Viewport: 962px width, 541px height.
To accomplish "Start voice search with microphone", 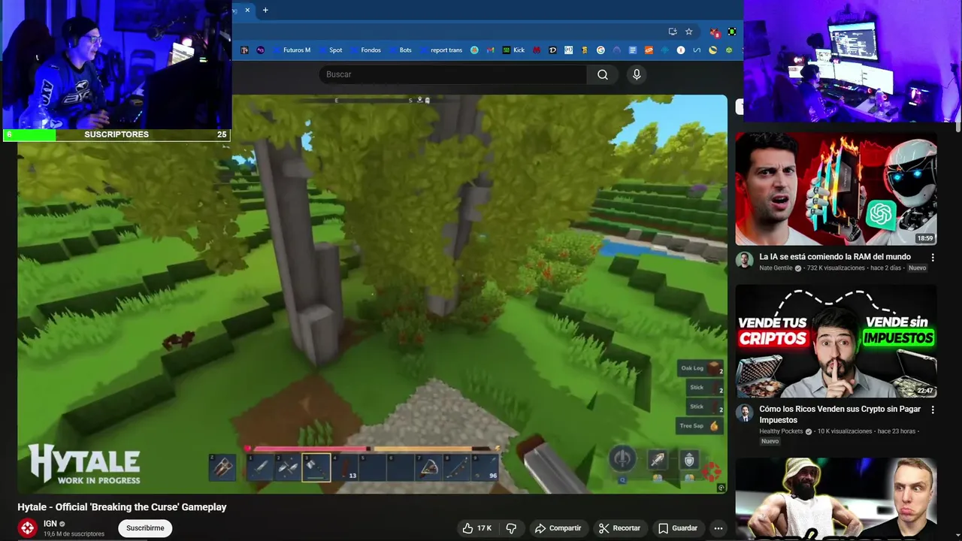I will click(637, 74).
